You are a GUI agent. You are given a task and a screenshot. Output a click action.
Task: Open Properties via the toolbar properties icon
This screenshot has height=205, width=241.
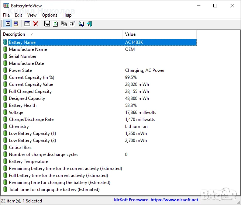pyautogui.click(x=72, y=24)
